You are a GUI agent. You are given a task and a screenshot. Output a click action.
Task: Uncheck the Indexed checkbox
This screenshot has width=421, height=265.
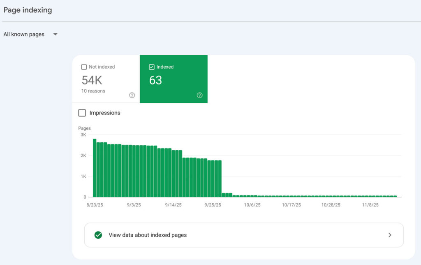[x=152, y=67]
